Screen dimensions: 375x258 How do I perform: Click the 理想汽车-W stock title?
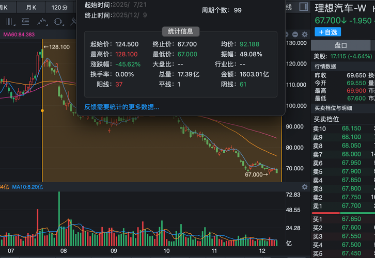pos(340,9)
